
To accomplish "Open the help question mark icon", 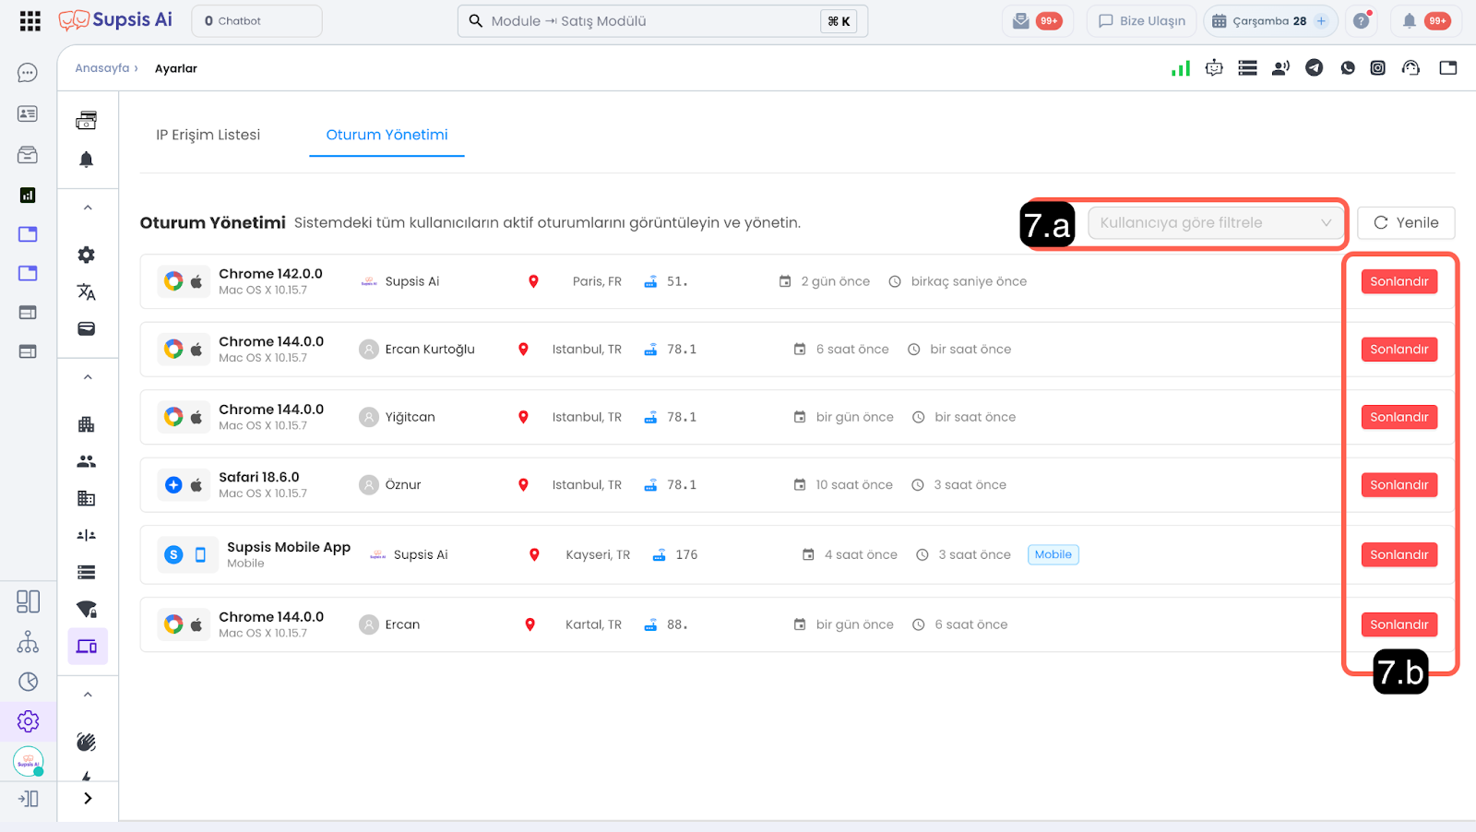I will click(x=1361, y=21).
